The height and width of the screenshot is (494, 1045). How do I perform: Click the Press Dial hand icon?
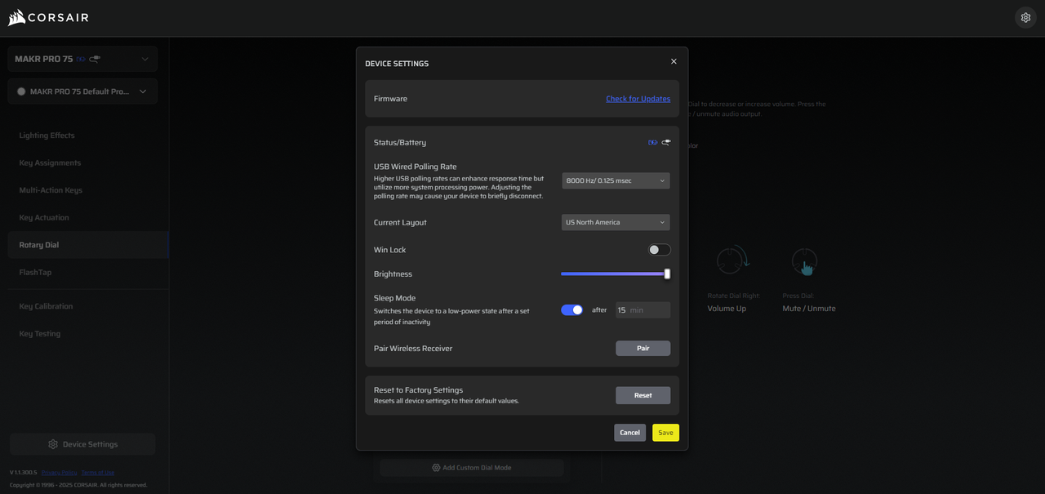point(804,262)
